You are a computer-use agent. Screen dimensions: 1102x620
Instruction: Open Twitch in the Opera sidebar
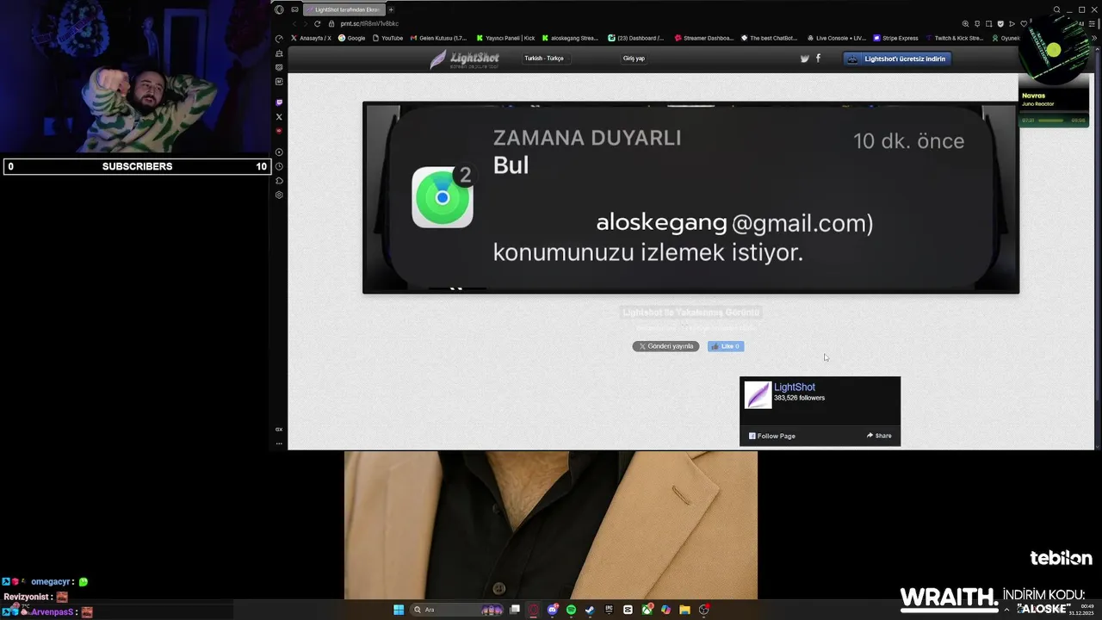click(x=279, y=102)
